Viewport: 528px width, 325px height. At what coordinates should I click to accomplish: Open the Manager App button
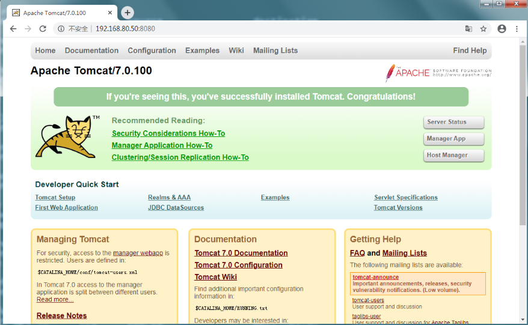[453, 139]
